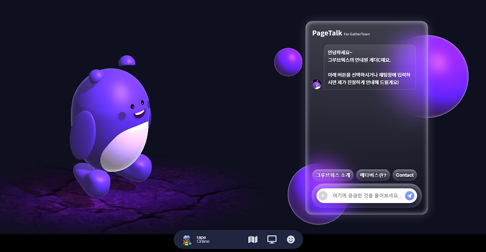Click the plus attachment icon in chat input
This screenshot has width=486, height=252.
323,196
